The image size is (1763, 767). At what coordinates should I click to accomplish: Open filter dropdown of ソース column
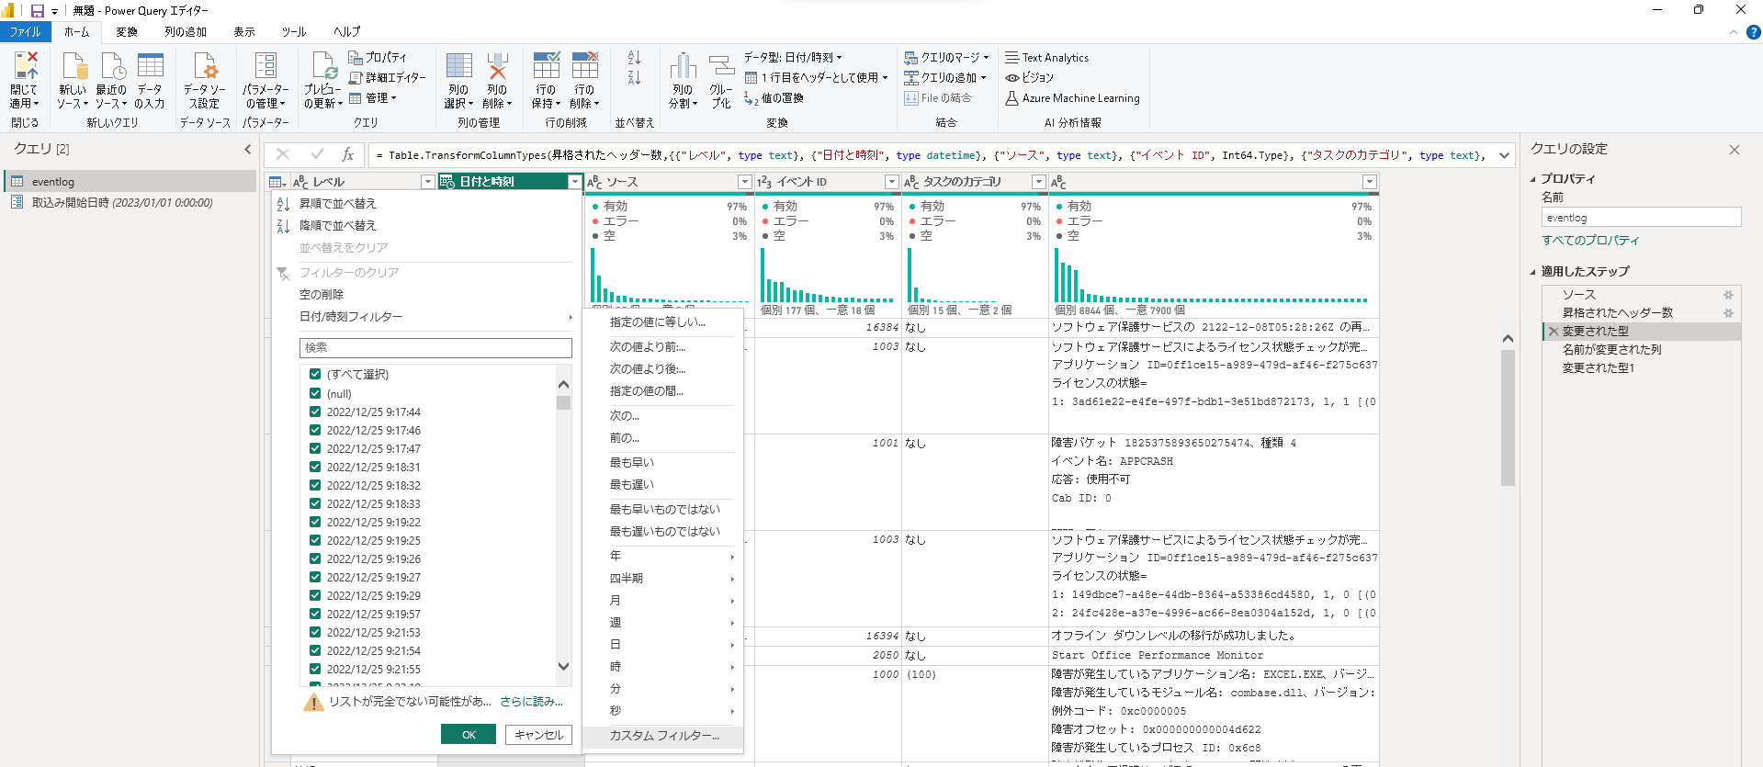[x=745, y=182]
